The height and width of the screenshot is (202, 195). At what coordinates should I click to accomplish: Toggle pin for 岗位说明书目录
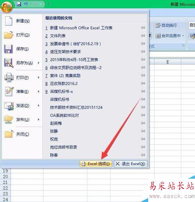pyautogui.click(x=143, y=147)
